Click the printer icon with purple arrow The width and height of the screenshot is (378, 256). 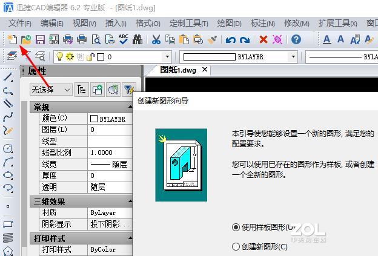[68, 39]
